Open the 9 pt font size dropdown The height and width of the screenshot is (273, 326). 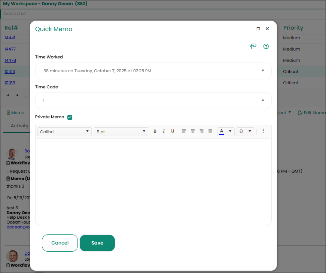[121, 132]
